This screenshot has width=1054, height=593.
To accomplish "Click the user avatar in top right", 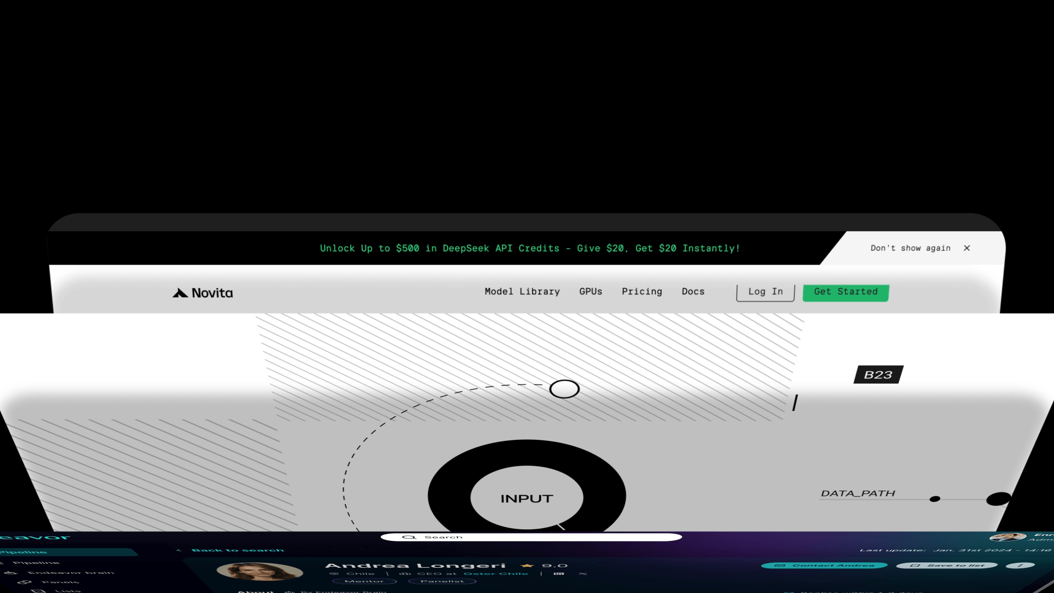I will (1007, 537).
